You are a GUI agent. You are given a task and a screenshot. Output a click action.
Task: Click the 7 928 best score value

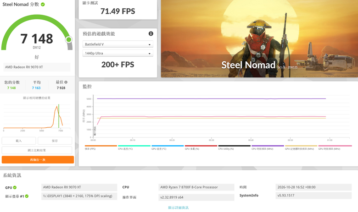(61, 88)
